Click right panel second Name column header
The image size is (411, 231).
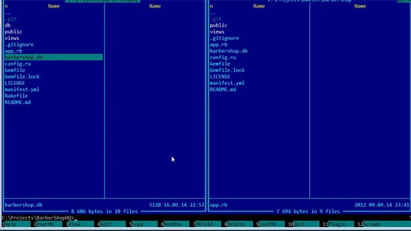(360, 6)
